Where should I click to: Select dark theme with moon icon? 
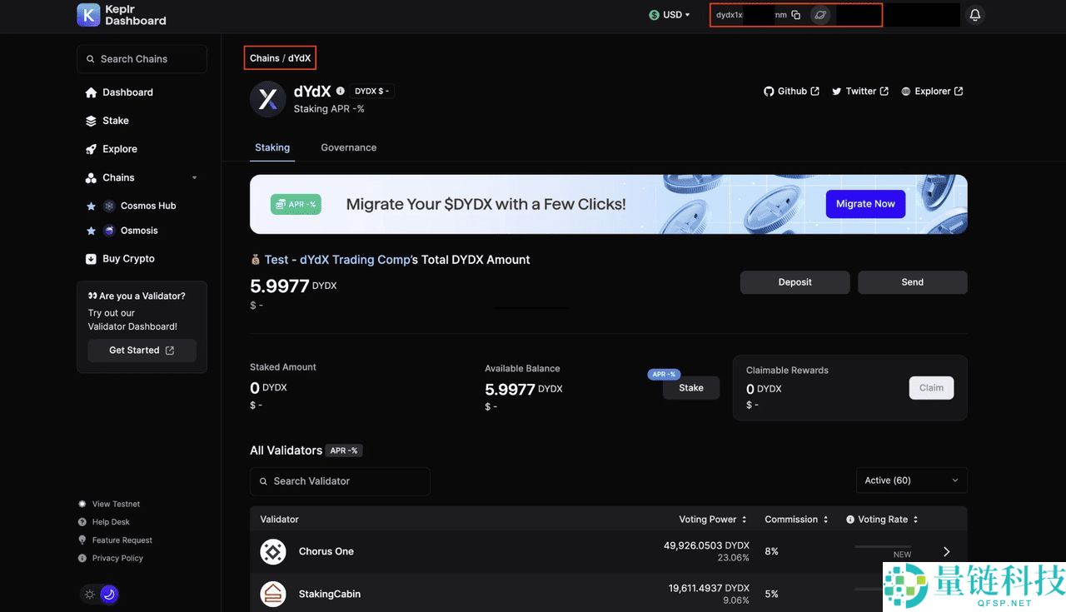coord(109,595)
